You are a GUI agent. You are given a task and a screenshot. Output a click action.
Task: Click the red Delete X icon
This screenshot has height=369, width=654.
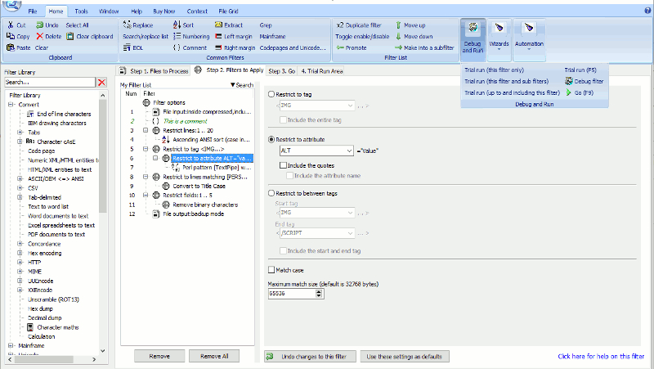coord(39,36)
